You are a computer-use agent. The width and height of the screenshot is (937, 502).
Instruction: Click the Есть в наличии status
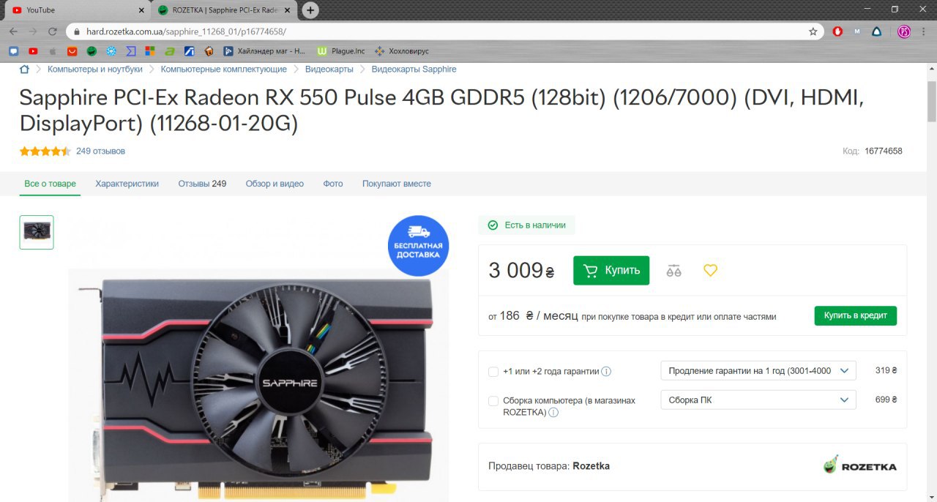click(527, 225)
